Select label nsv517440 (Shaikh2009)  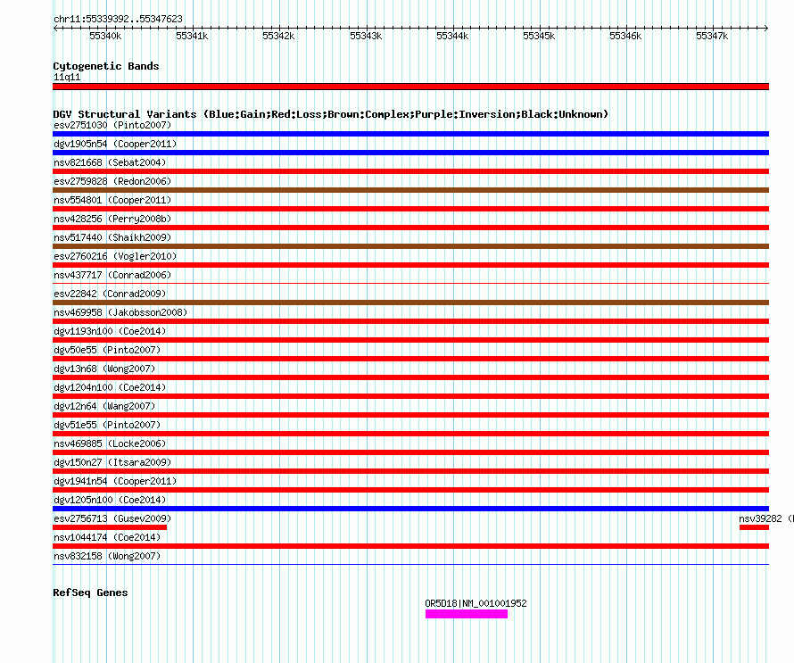pos(112,237)
